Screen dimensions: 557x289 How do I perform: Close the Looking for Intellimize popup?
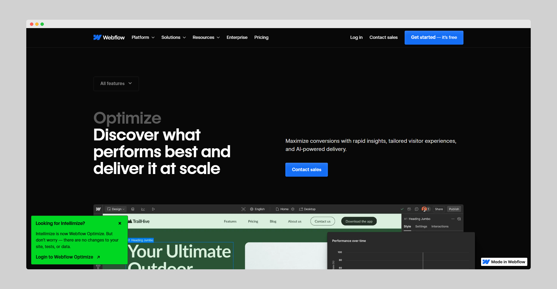click(x=120, y=223)
